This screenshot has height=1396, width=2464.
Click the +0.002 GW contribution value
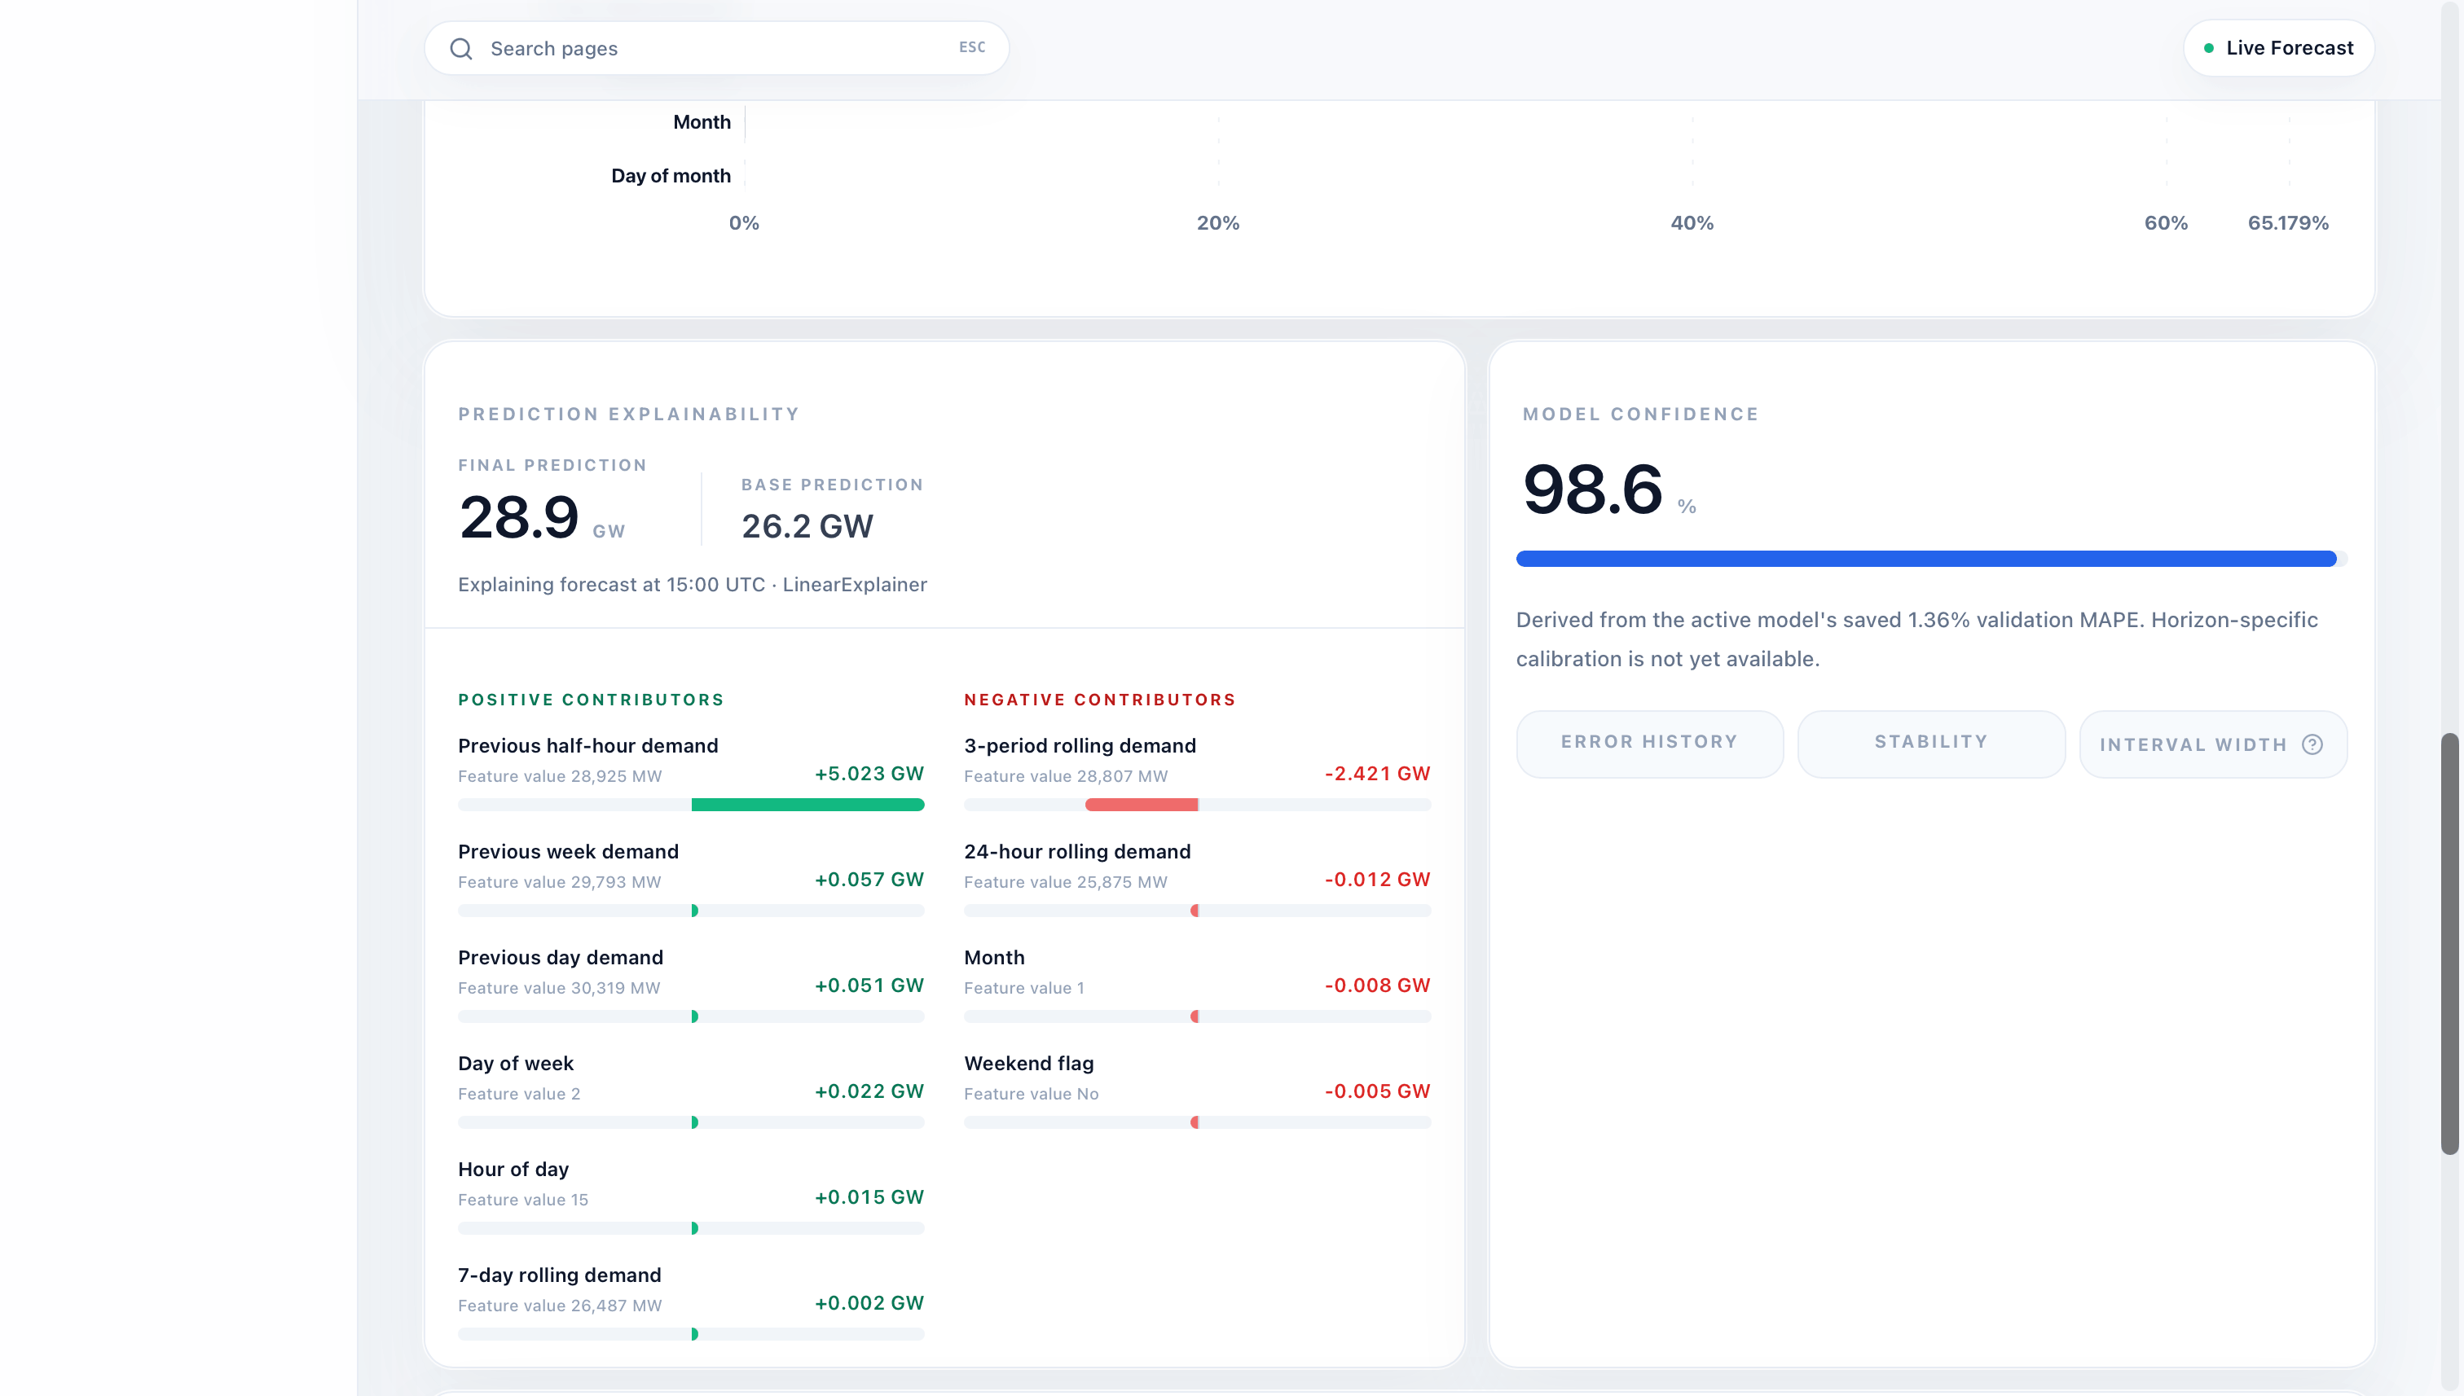(x=869, y=1303)
